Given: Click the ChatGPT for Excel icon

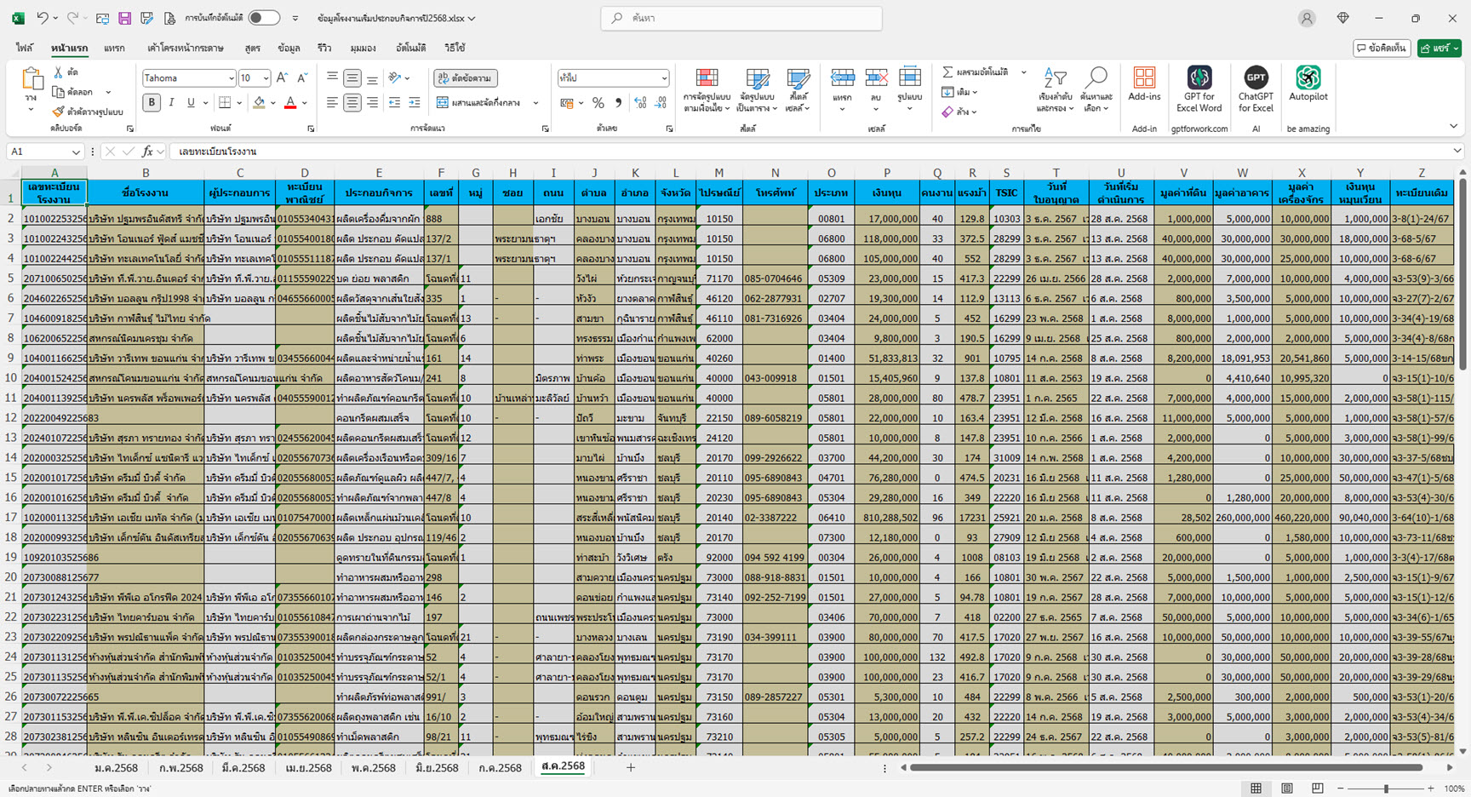Looking at the screenshot, I should pyautogui.click(x=1256, y=78).
